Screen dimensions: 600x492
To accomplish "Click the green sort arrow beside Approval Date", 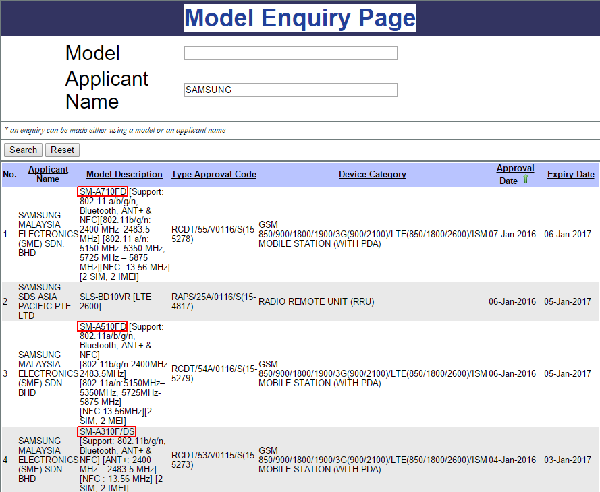I will pos(526,180).
